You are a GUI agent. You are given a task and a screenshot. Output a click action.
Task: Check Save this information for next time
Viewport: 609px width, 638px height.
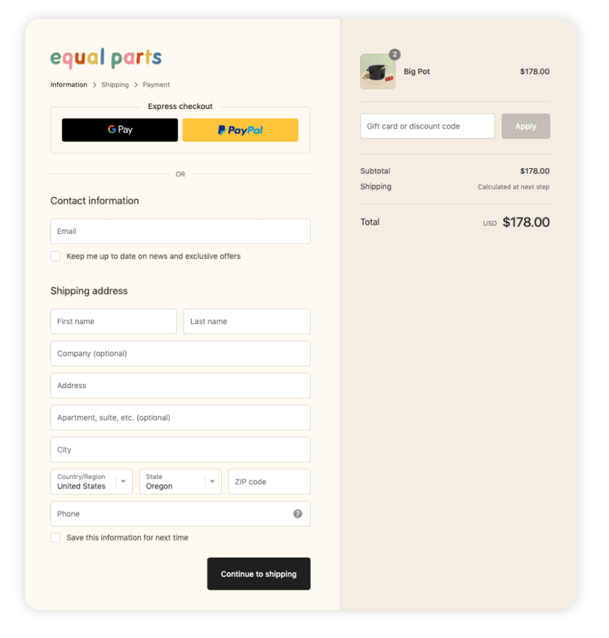coord(55,538)
